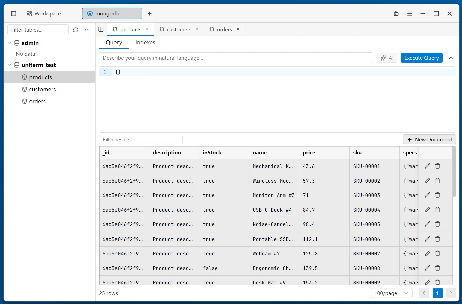Add a new connection tab with plus
The width and height of the screenshot is (462, 304).
[x=150, y=14]
